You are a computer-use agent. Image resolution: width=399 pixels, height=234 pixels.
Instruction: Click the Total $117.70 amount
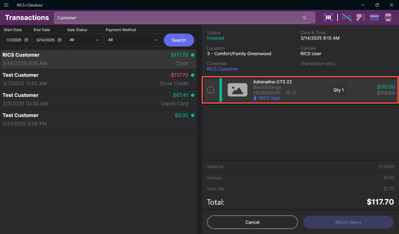(380, 202)
